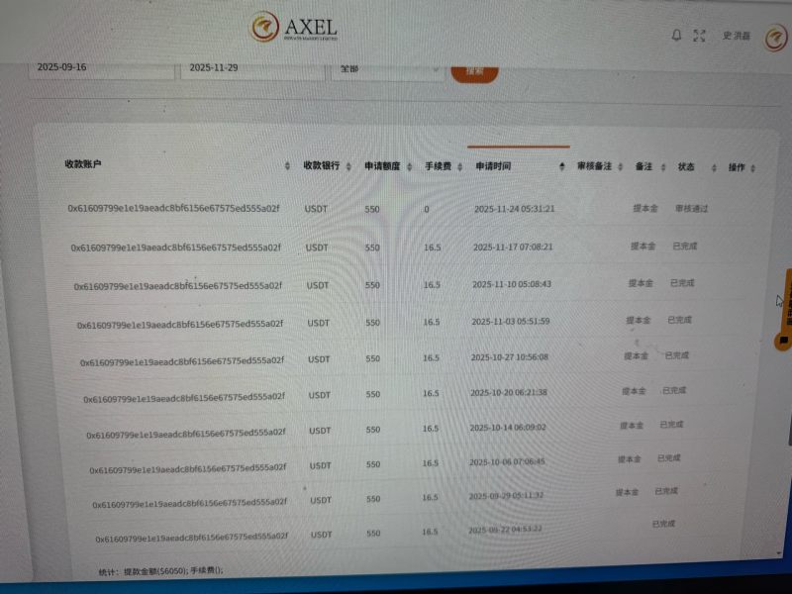Click amount 550 in the 2025-09-29 row

click(373, 499)
